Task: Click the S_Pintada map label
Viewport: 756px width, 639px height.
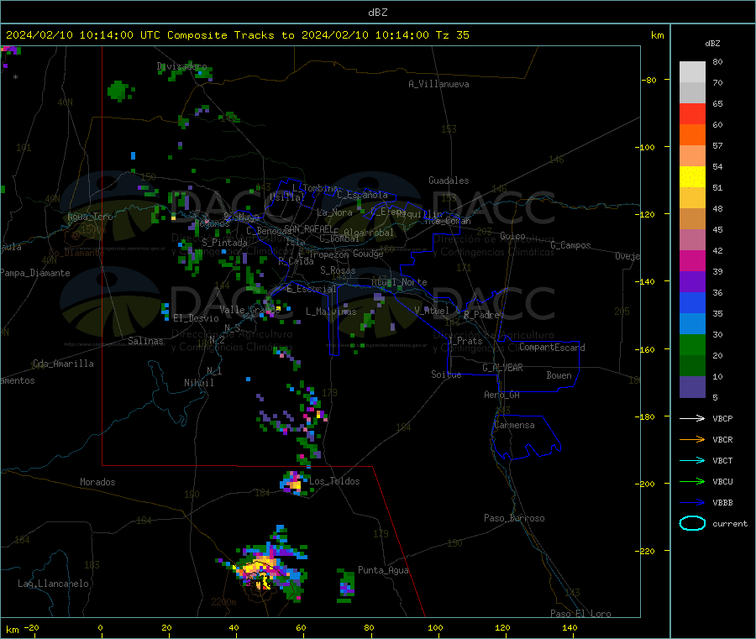Action: (x=224, y=243)
